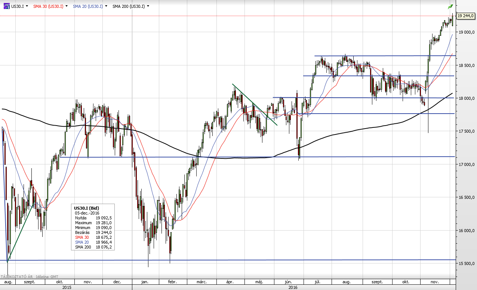Click the 'dec.' month label
The image size is (477, 290).
(117, 282)
